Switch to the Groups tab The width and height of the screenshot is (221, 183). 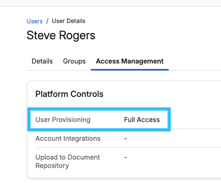pos(74,61)
